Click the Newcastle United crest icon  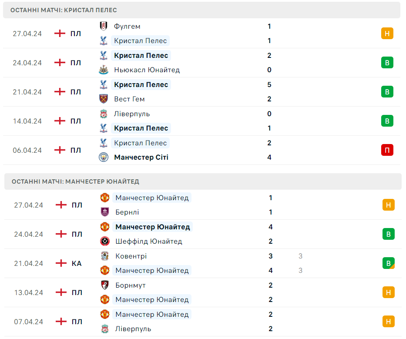pyautogui.click(x=103, y=70)
